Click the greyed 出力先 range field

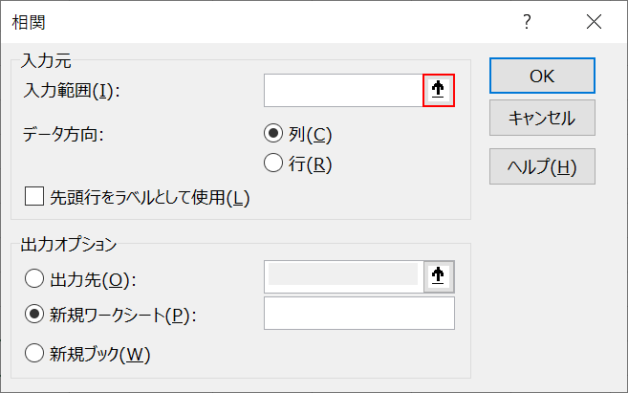point(343,276)
